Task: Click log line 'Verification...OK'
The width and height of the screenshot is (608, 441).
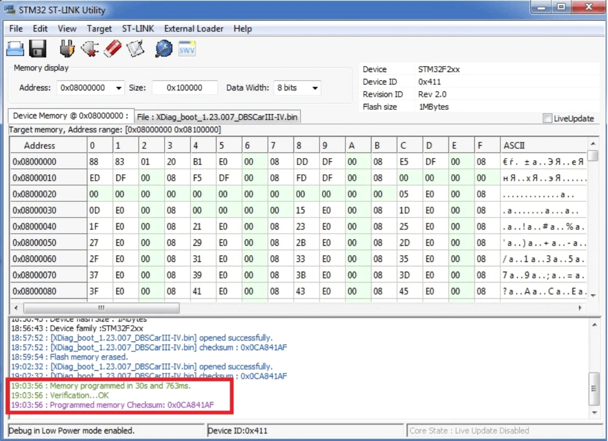Action: (x=60, y=396)
